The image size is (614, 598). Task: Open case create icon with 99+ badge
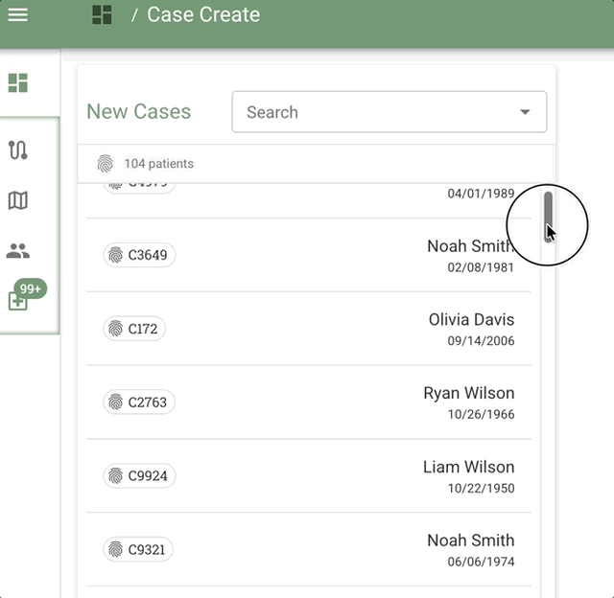18,300
